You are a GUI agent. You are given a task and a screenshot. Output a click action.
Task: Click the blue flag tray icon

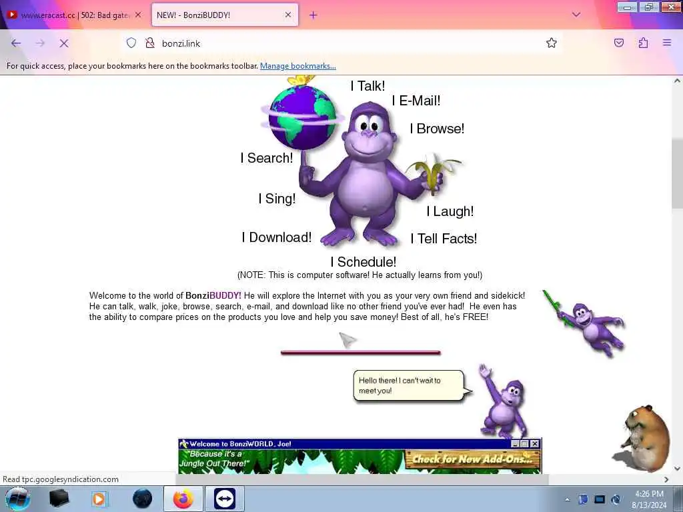[583, 499]
